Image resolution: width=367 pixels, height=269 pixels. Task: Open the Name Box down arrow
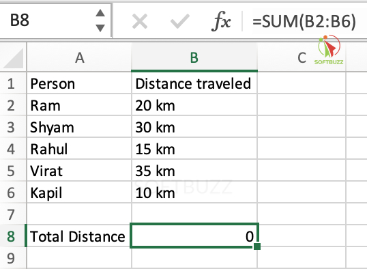click(x=100, y=28)
